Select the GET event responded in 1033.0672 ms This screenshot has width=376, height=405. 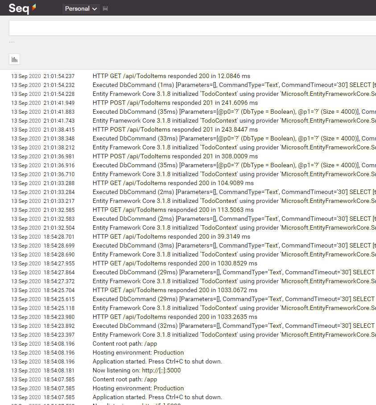(175, 290)
